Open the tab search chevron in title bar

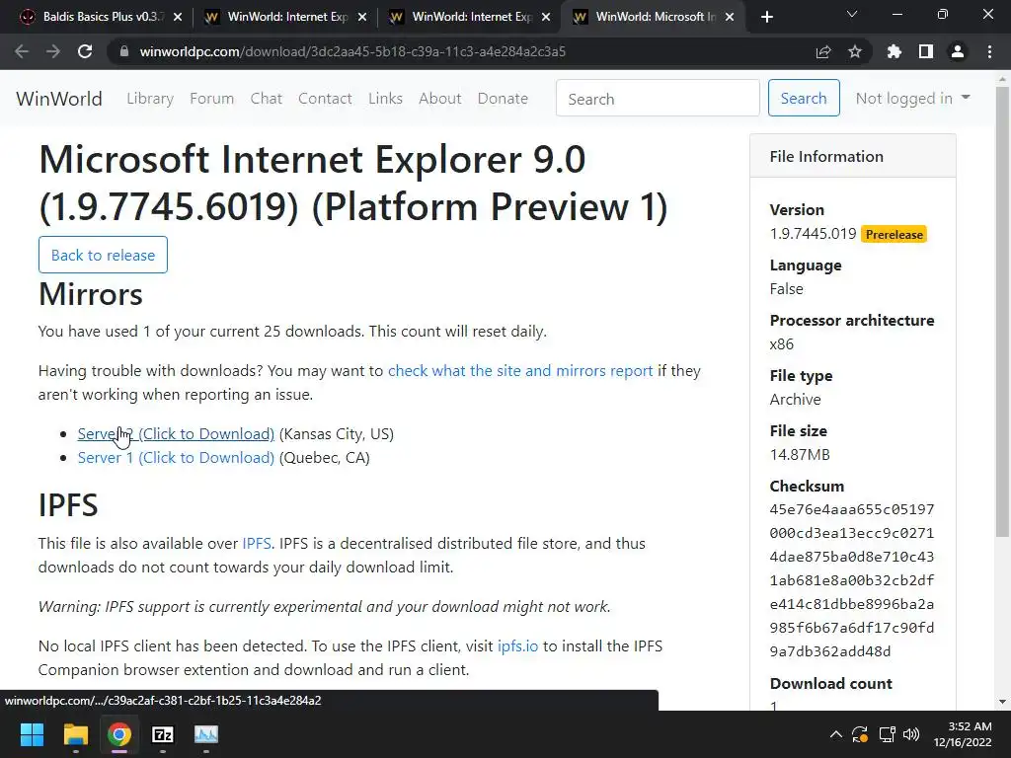(852, 14)
